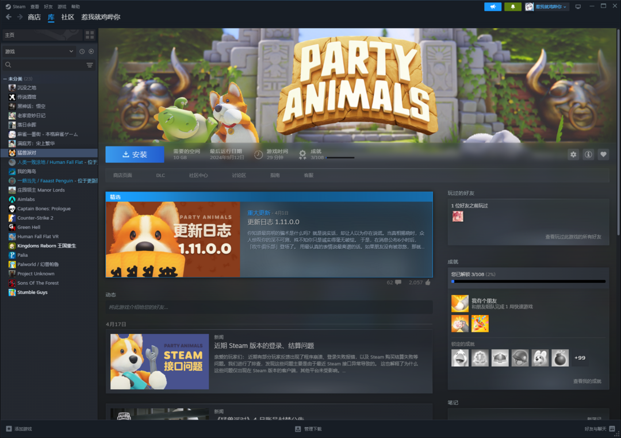Select the Counter-Strike 2 game icon
The image size is (621, 438).
12,218
